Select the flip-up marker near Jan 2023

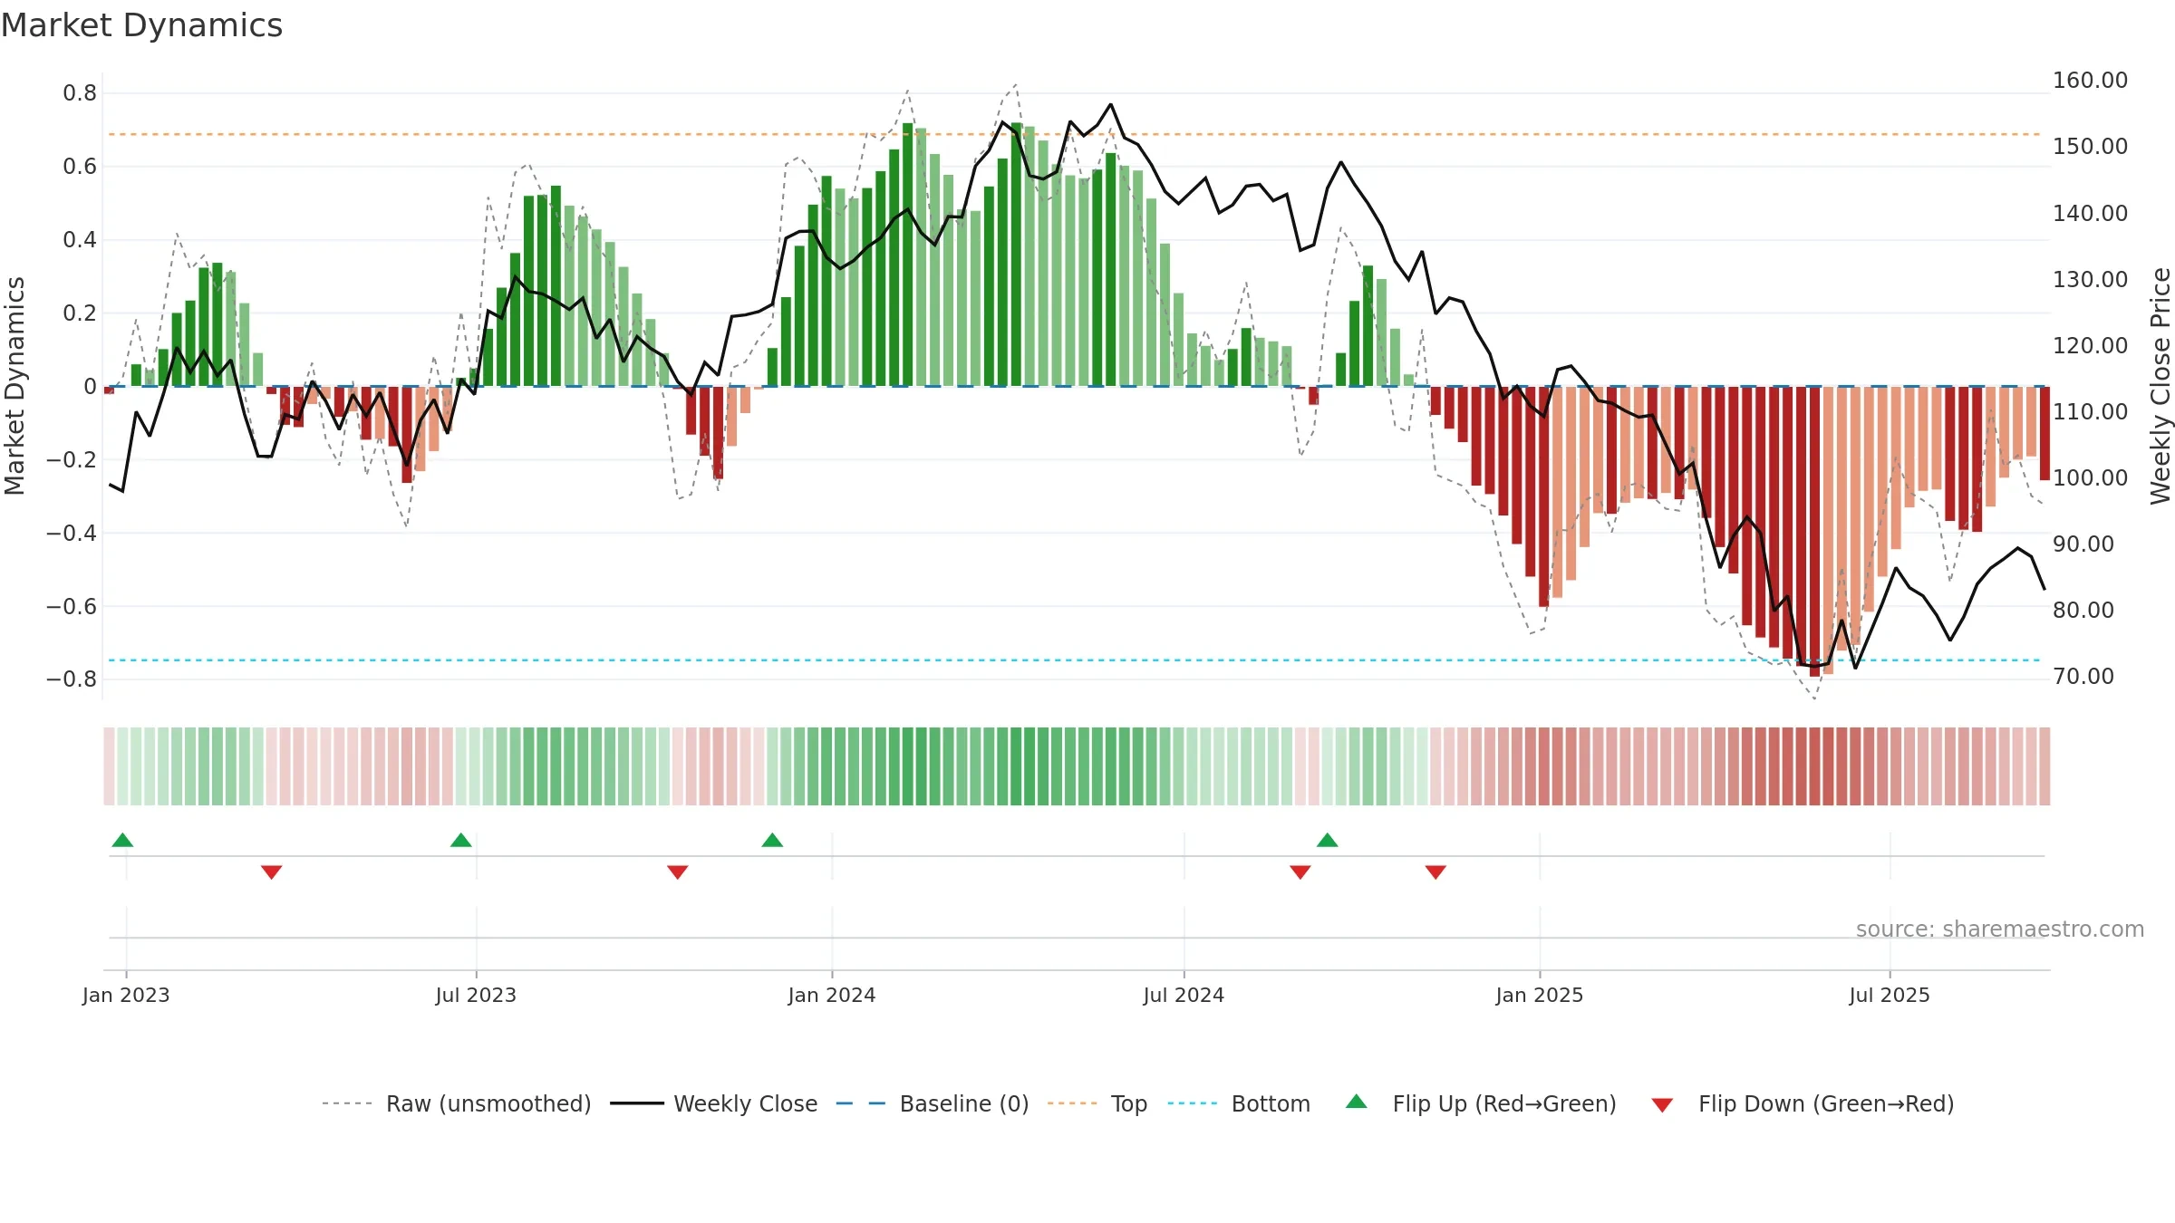point(122,840)
